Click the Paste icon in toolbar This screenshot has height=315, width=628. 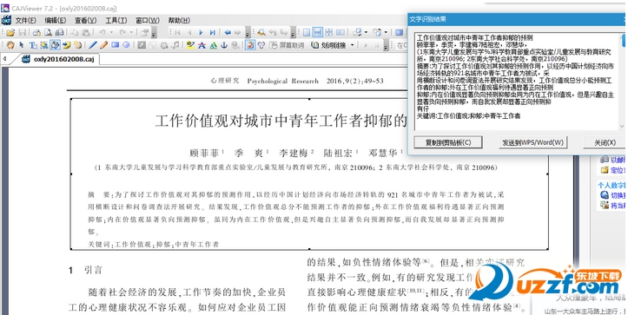pos(86,32)
